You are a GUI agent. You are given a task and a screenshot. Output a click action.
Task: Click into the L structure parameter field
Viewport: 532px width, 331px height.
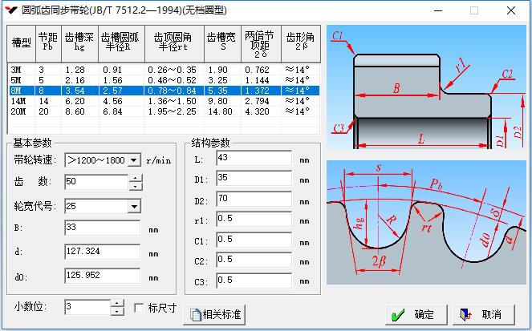click(x=254, y=158)
